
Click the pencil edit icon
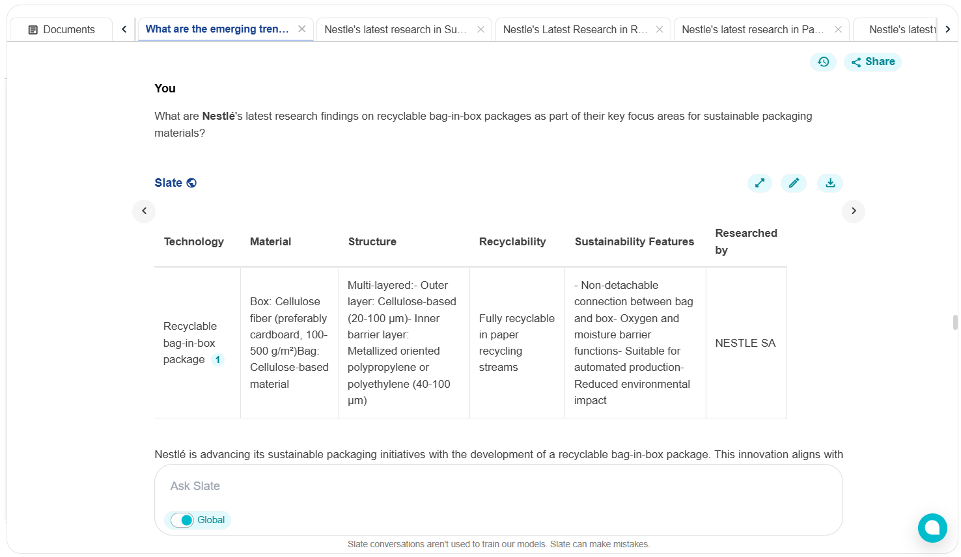793,183
